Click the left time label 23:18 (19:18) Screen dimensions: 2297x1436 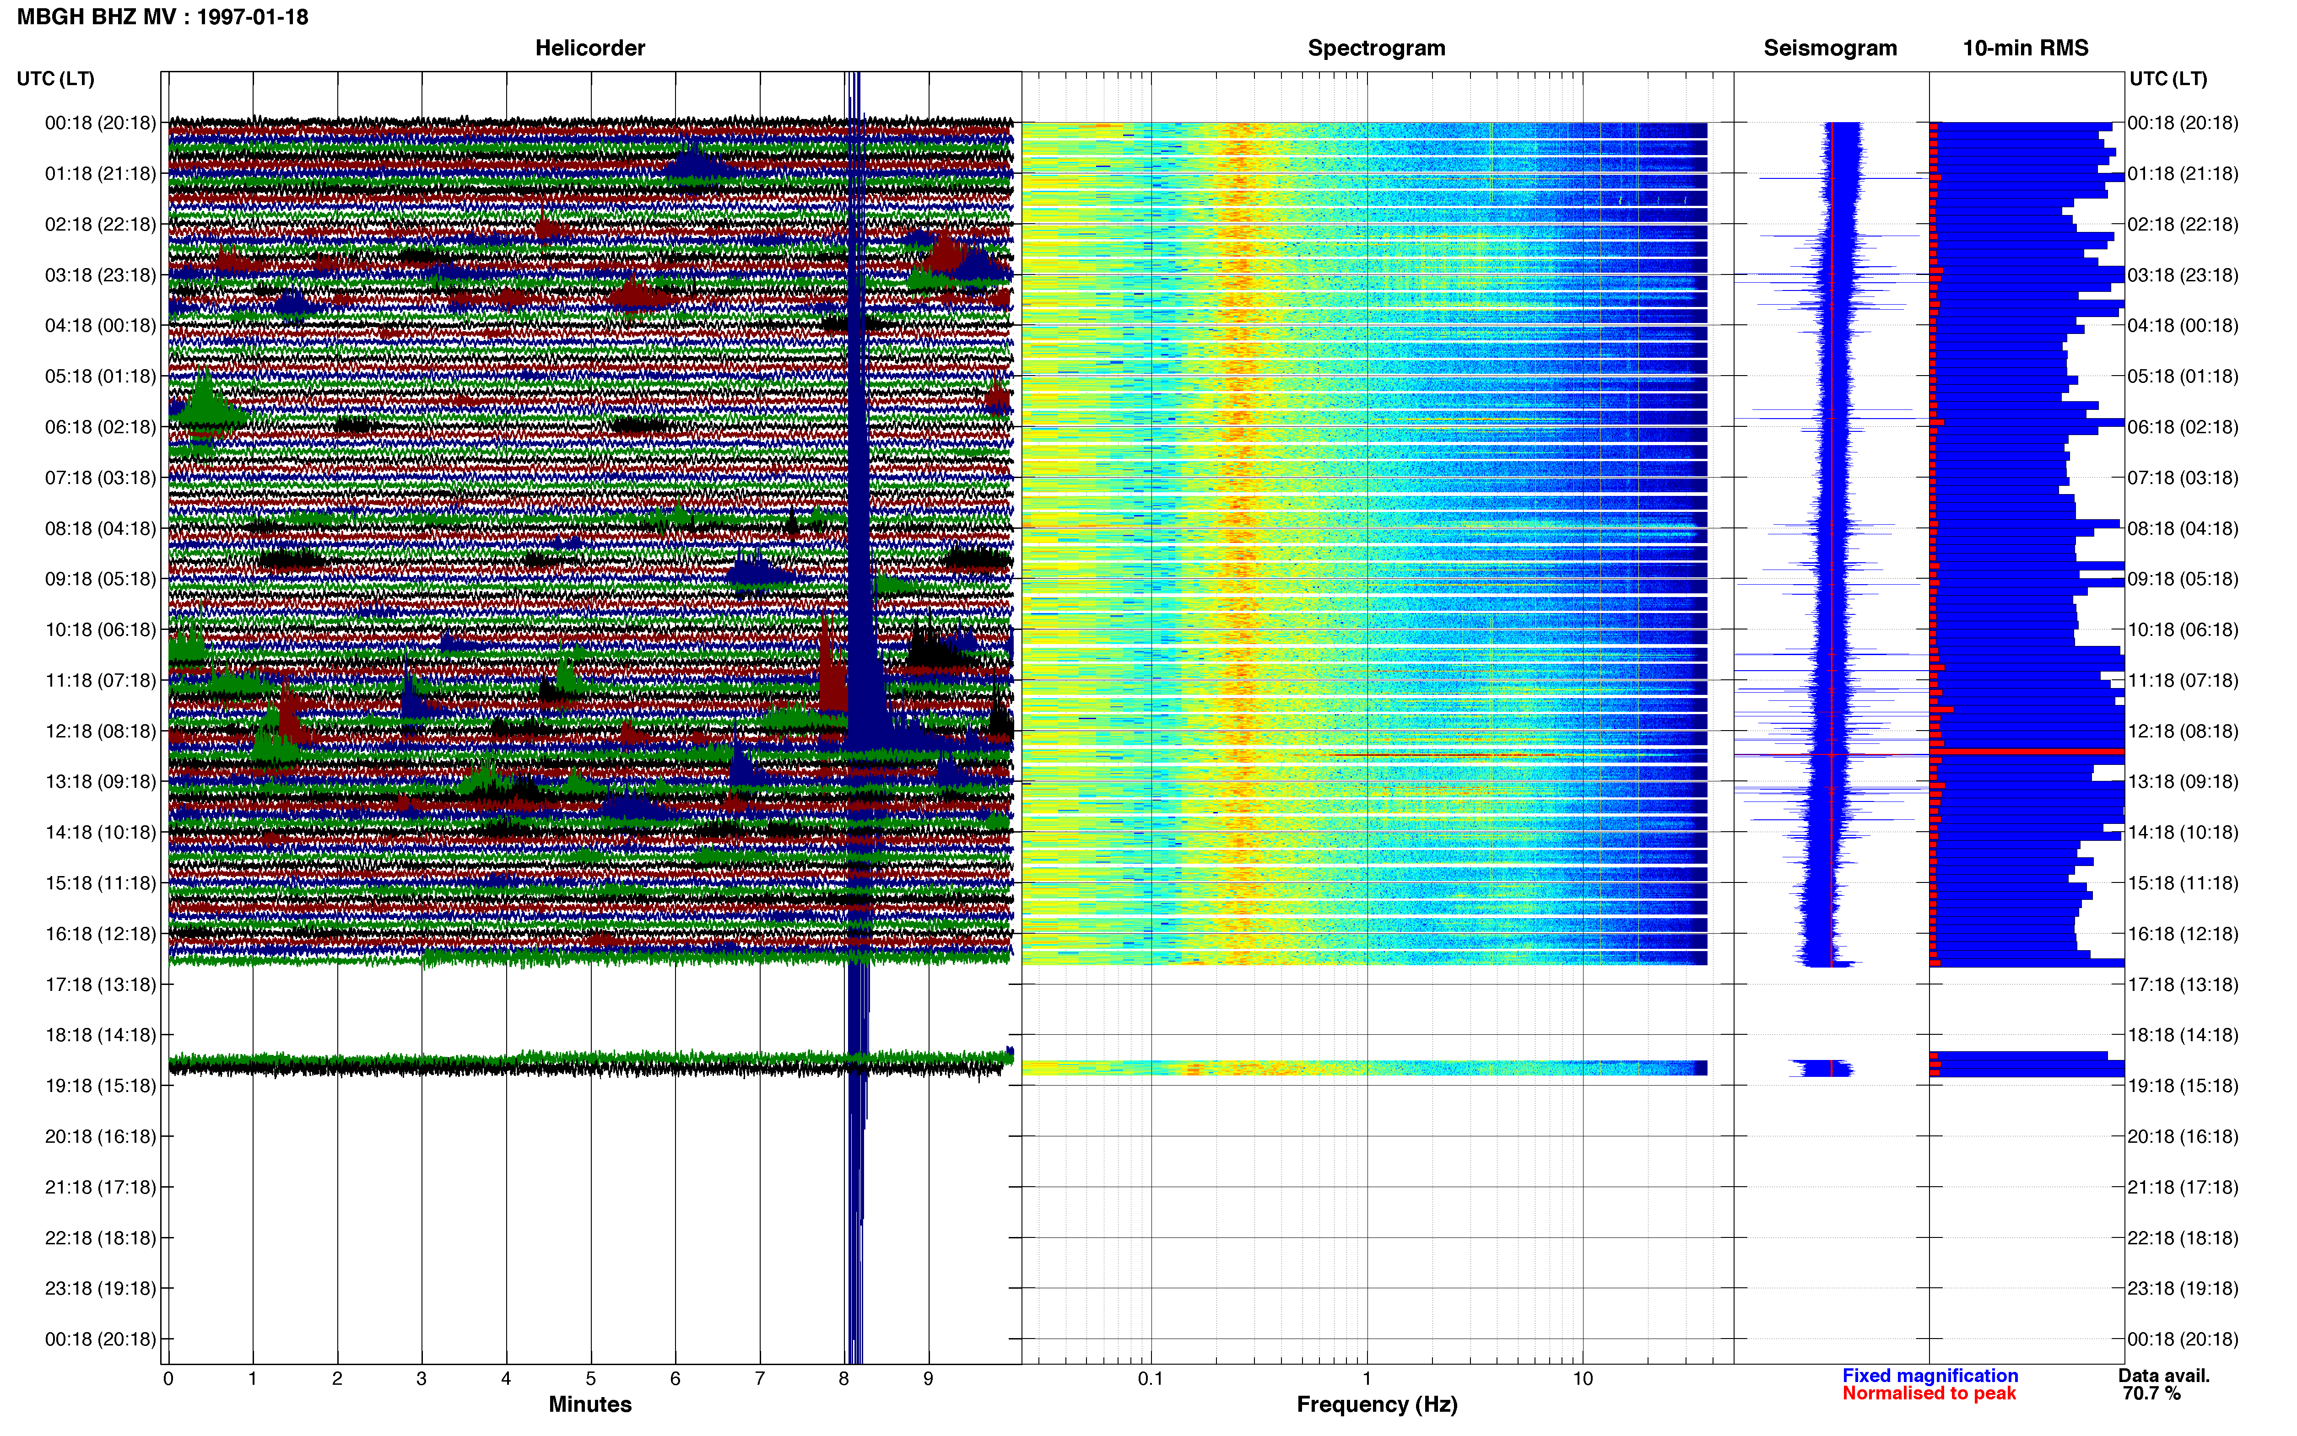(x=101, y=1289)
